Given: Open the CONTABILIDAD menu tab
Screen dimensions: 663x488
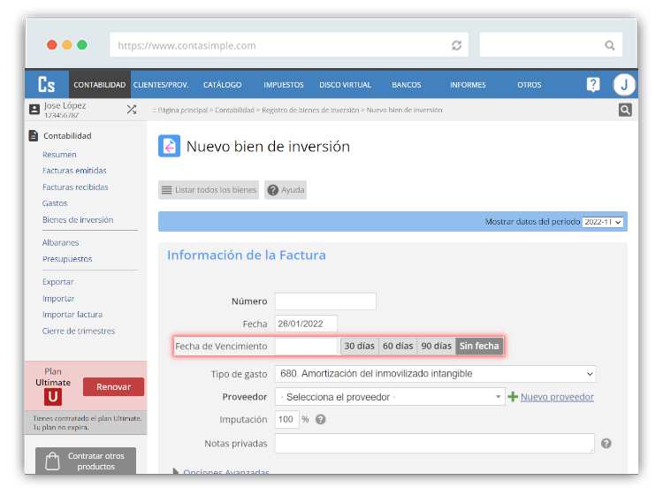Looking at the screenshot, I should (99, 85).
